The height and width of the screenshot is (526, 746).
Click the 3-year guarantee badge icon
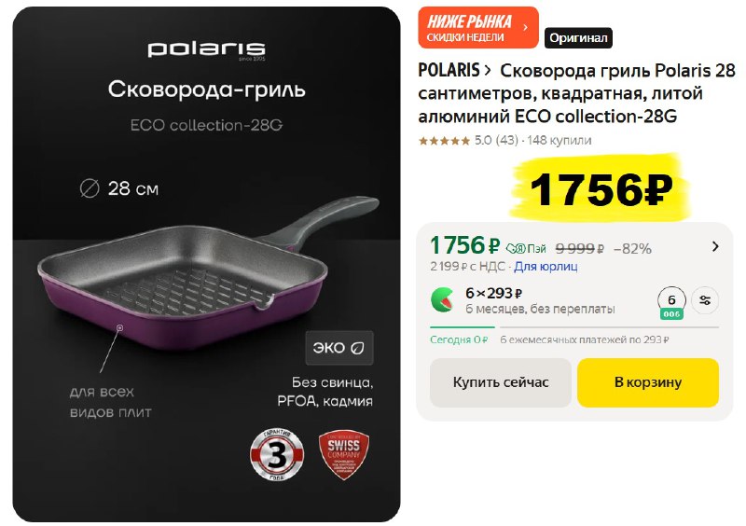[x=277, y=454]
